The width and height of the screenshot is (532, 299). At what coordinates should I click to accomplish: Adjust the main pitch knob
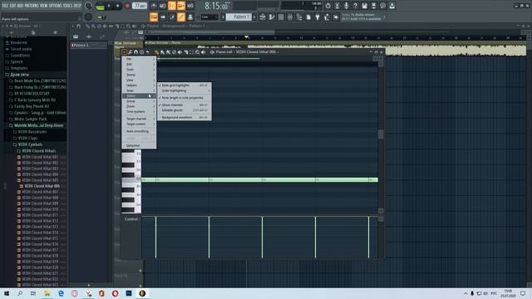89,17
